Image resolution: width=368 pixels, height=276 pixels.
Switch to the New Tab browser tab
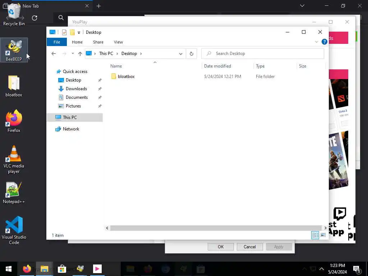47,6
